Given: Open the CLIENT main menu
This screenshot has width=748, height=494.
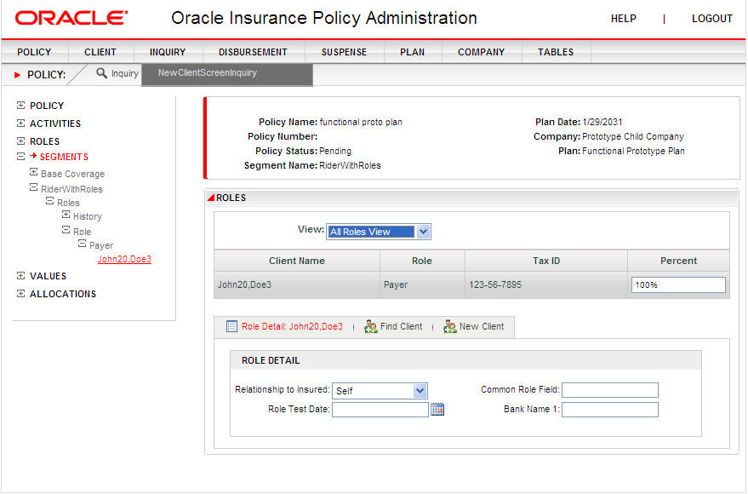Looking at the screenshot, I should pyautogui.click(x=100, y=52).
